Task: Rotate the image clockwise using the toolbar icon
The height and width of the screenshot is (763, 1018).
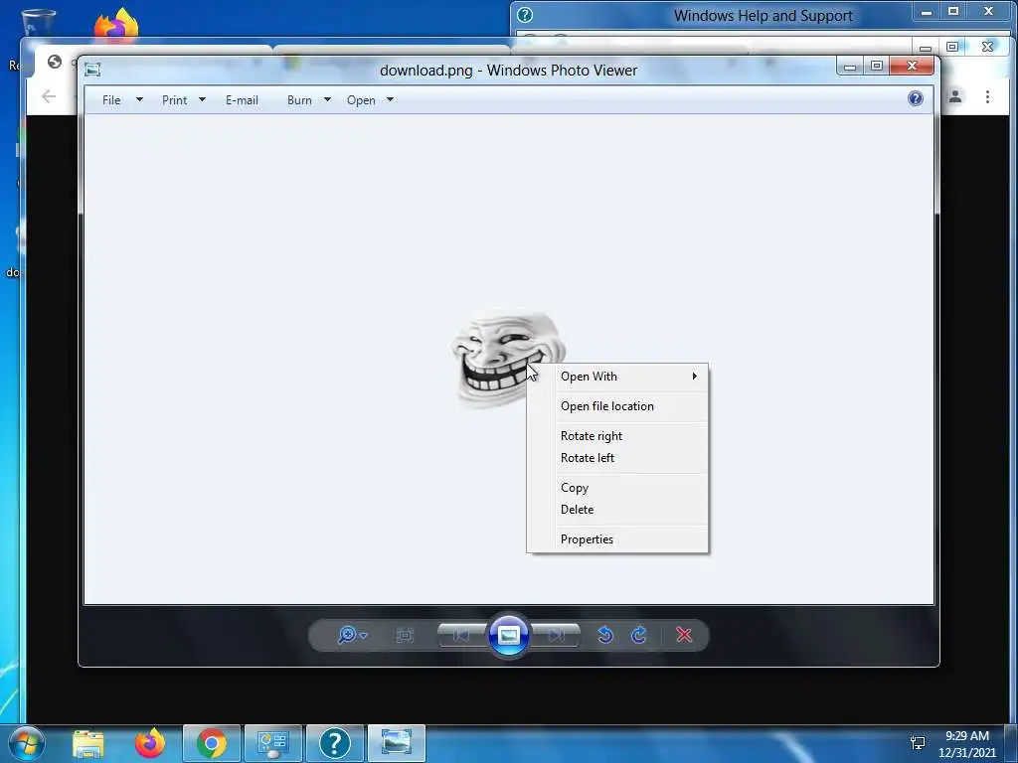Action: click(x=639, y=635)
